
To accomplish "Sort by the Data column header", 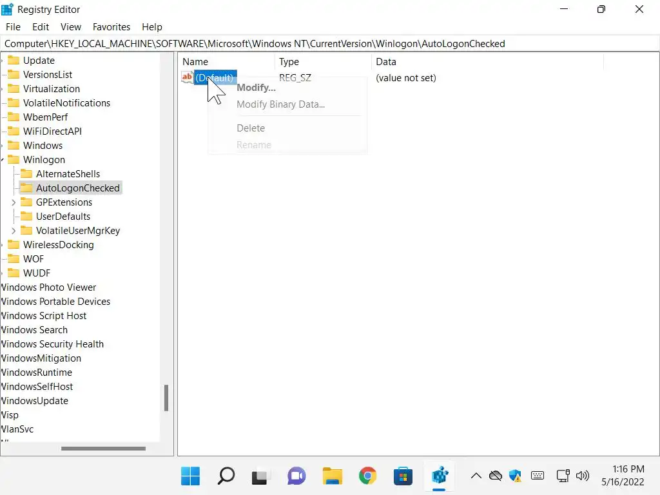I will (487, 62).
